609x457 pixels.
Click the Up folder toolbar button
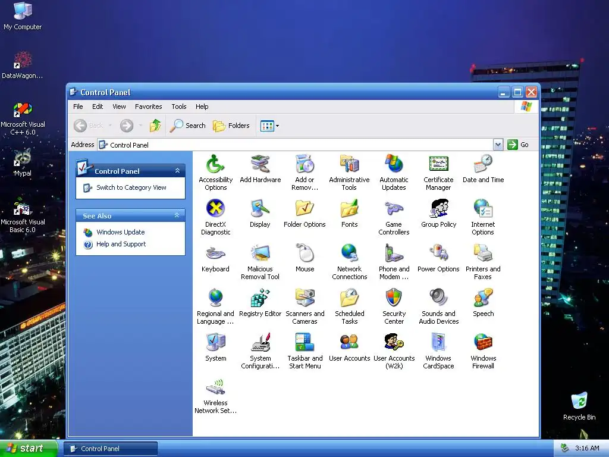point(155,126)
